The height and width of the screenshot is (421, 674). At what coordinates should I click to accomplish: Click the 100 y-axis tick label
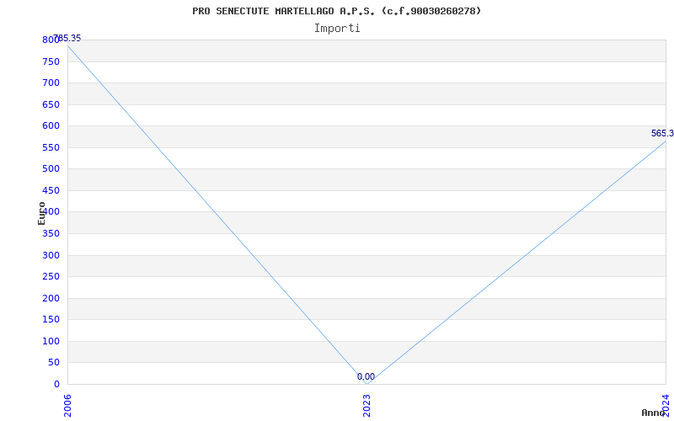51,342
